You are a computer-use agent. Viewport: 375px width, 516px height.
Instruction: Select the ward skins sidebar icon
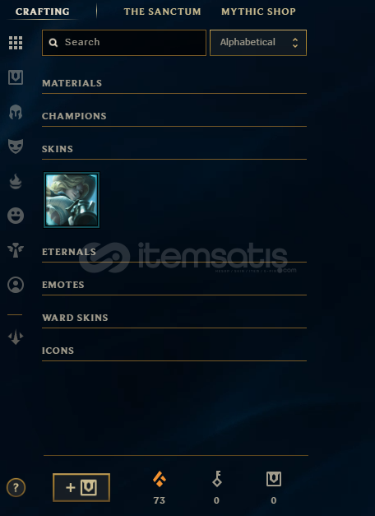click(16, 250)
